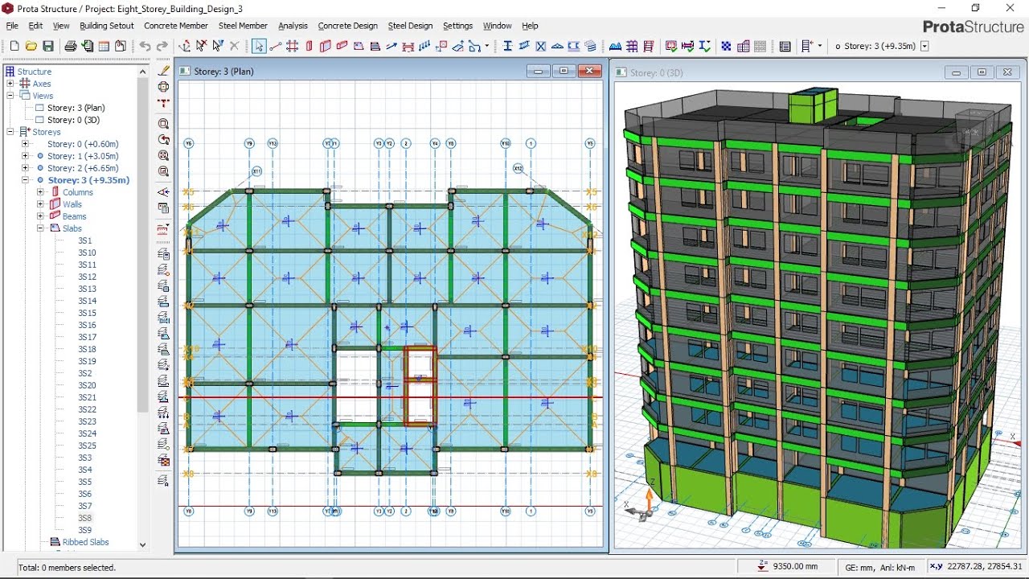Redo the last undone action
The width and height of the screenshot is (1029, 579).
click(x=162, y=47)
